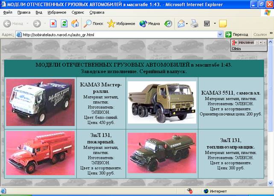The width and height of the screenshot is (274, 196).
Task: Click the Ссылки links toolbar label
Action: tap(260, 34)
